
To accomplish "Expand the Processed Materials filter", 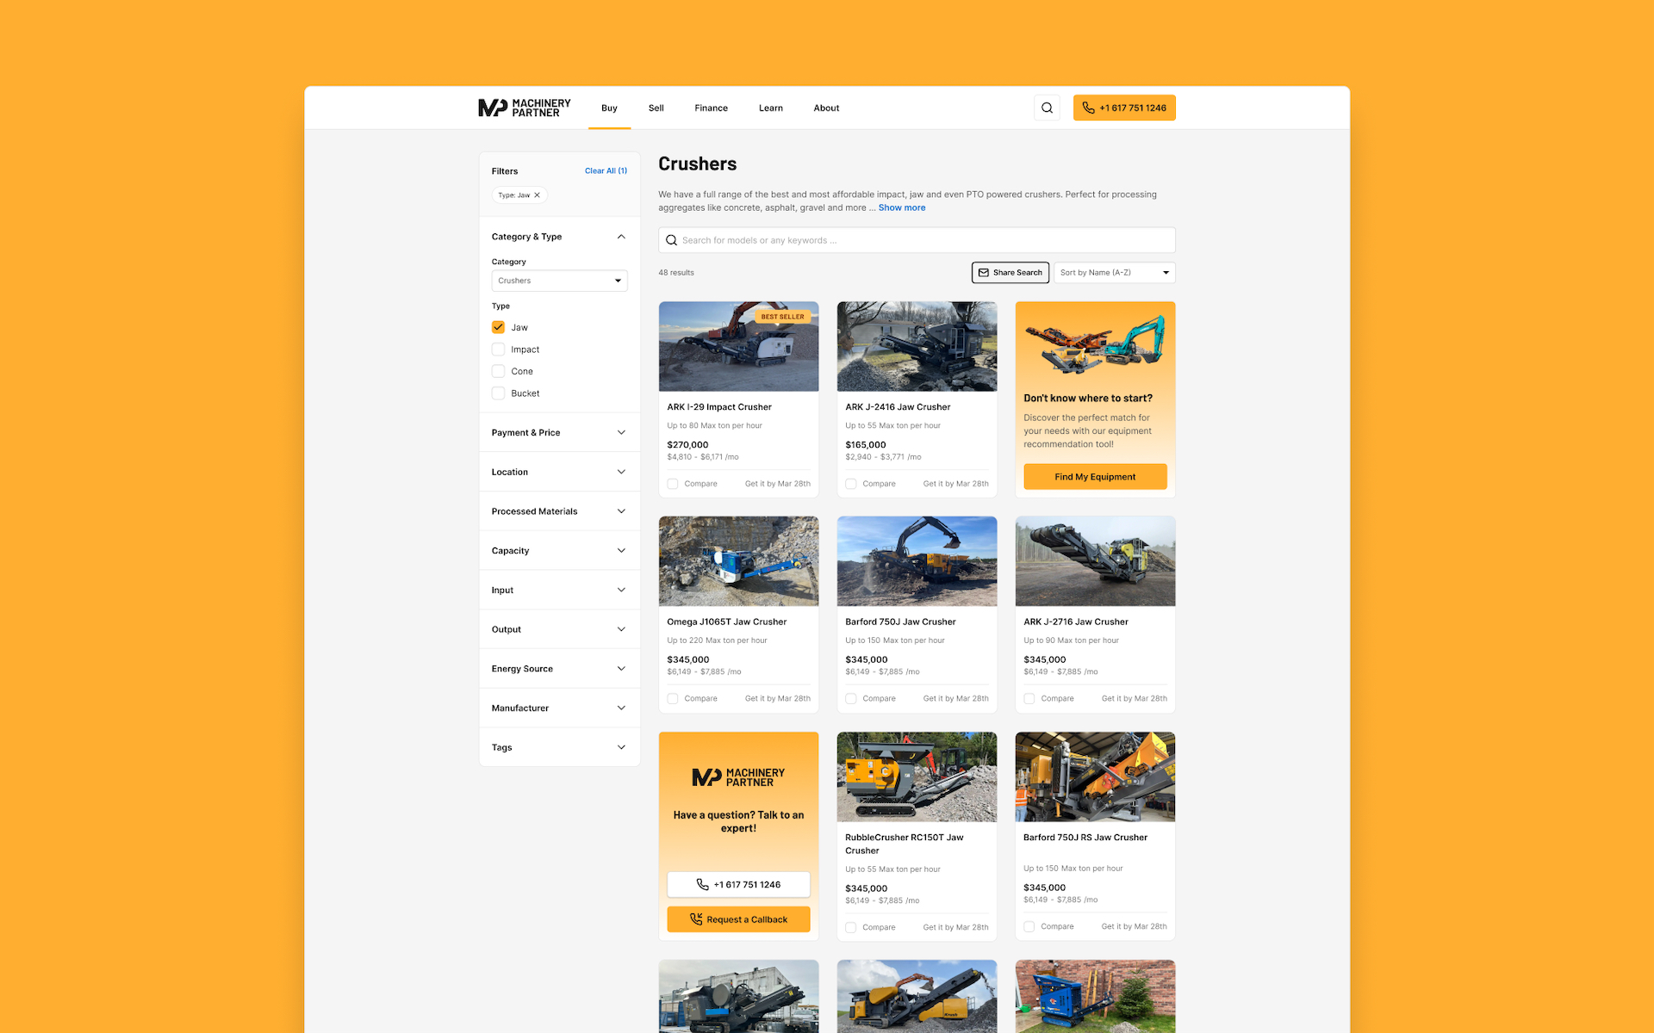I will pos(558,510).
